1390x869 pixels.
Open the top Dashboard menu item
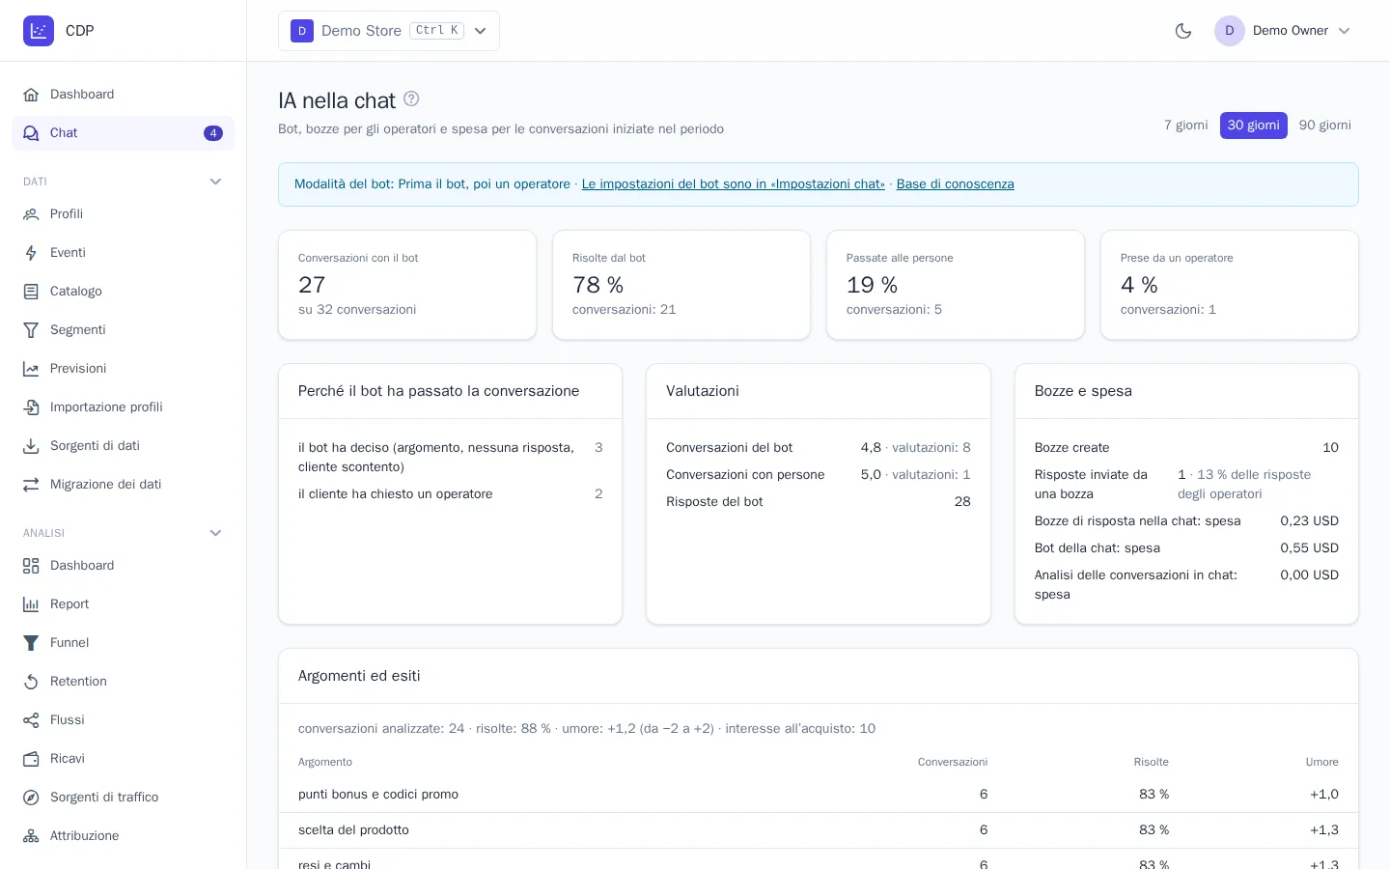click(123, 95)
